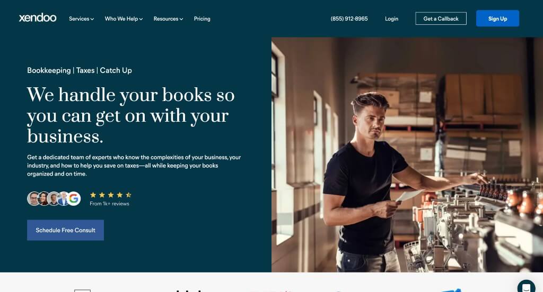The image size is (543, 292).
Task: Click the second reviewer avatar
Action: tap(43, 199)
